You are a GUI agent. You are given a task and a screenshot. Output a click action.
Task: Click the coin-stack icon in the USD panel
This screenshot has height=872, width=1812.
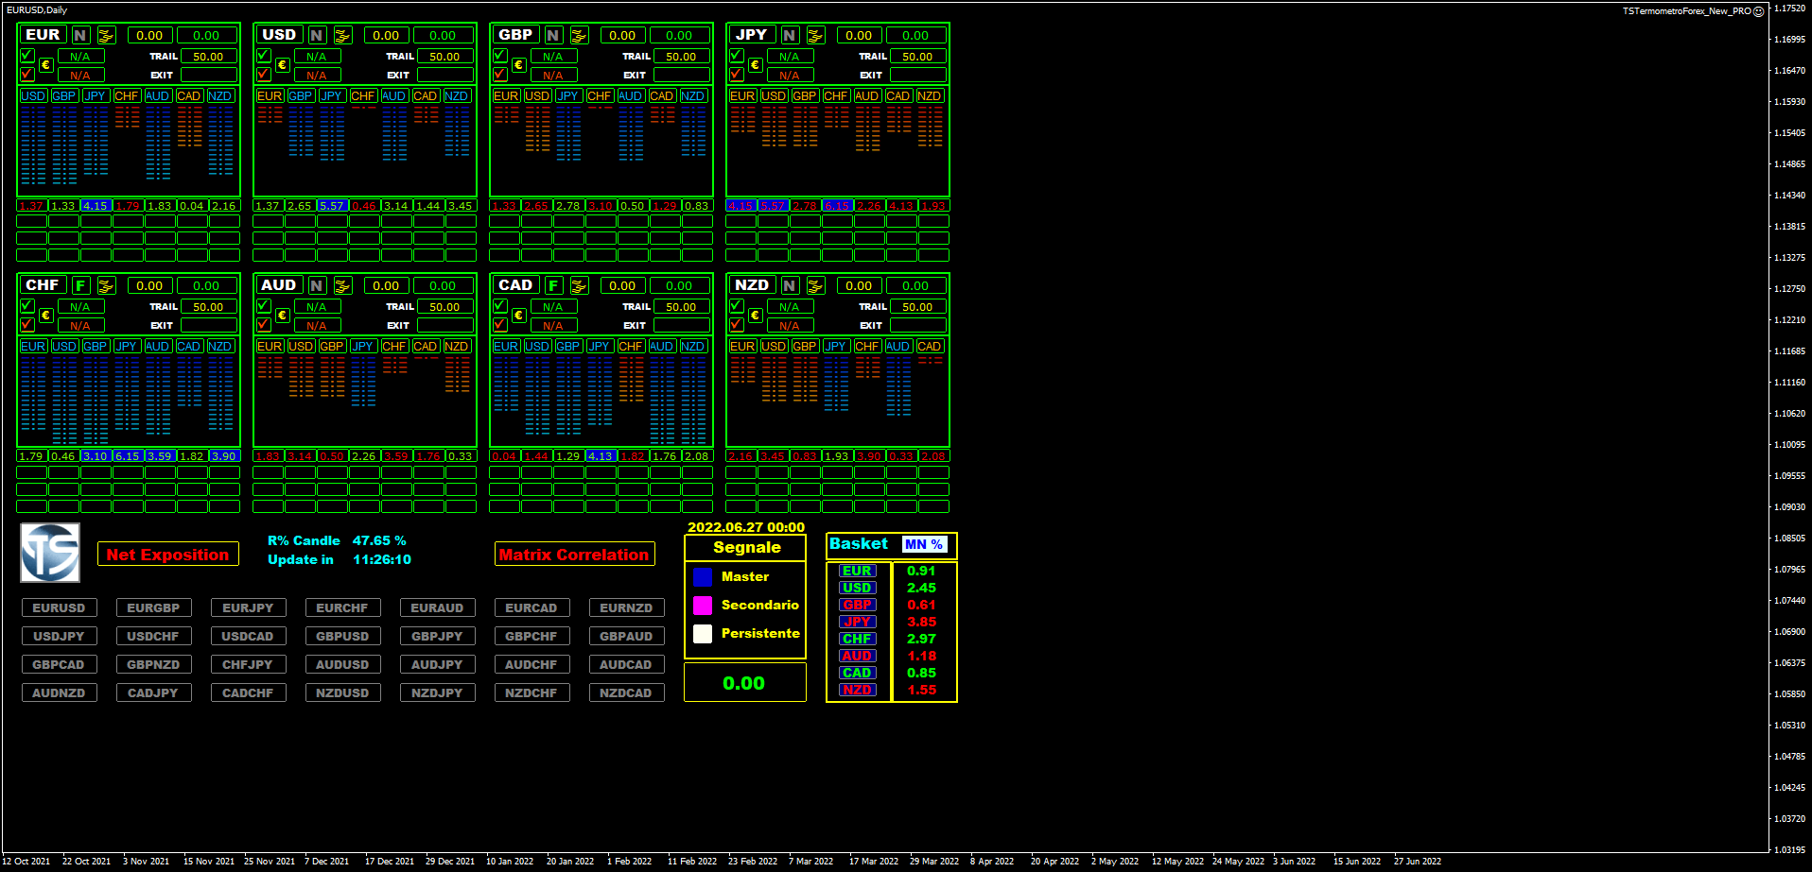click(342, 35)
